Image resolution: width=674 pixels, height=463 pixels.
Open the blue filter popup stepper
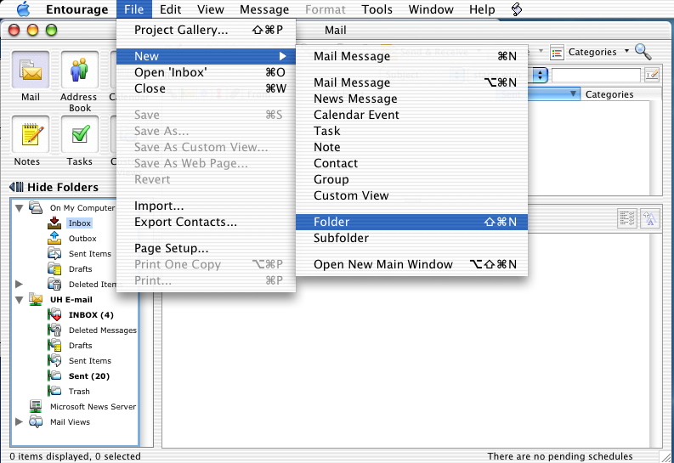tap(540, 75)
